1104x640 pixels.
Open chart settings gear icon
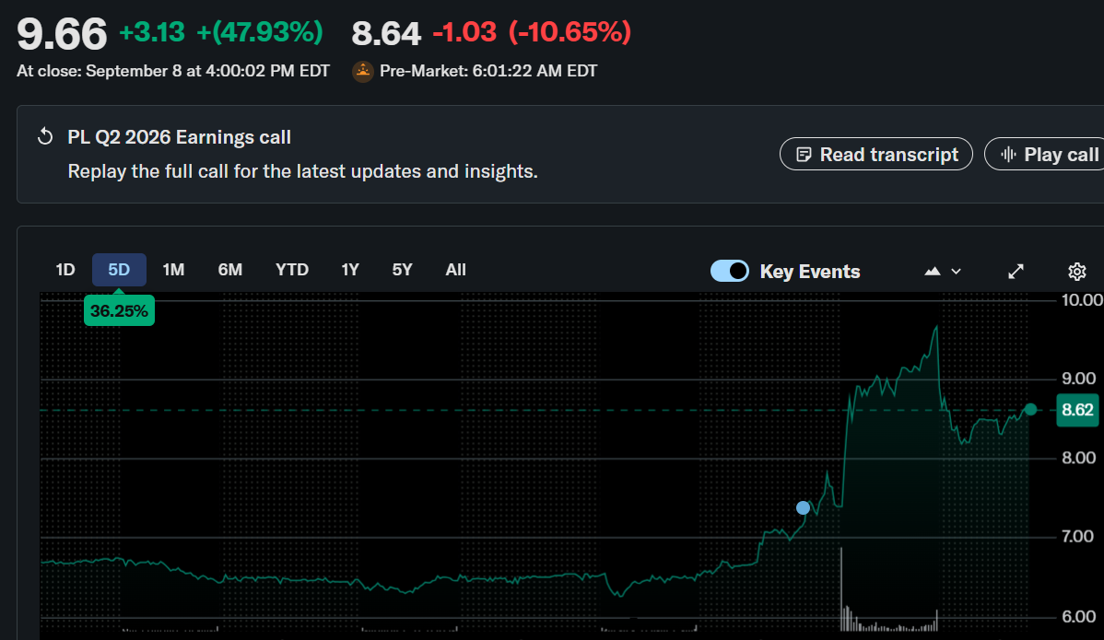point(1076,272)
